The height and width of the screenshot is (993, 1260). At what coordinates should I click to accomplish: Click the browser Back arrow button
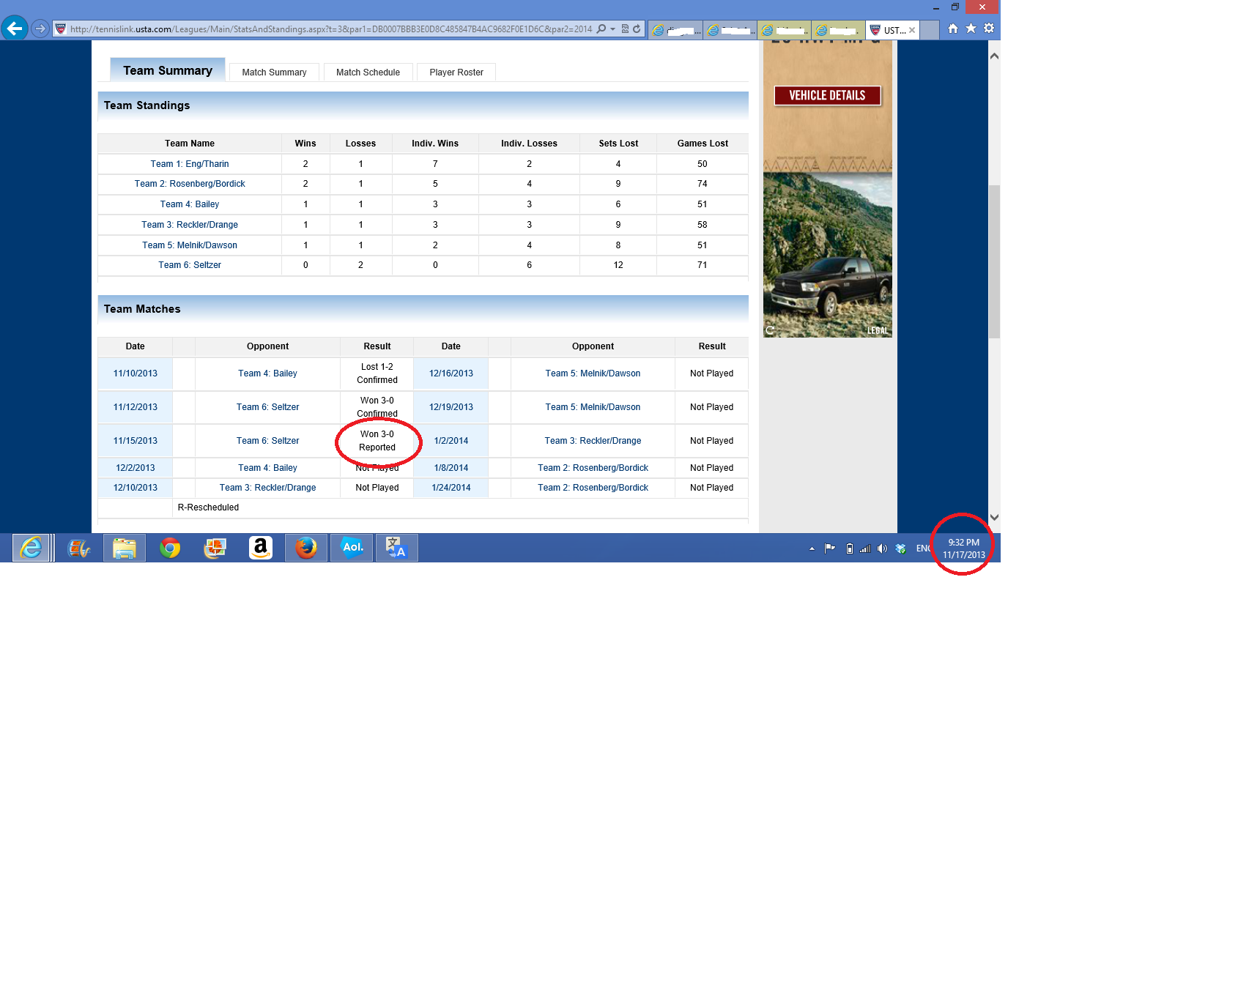[15, 29]
